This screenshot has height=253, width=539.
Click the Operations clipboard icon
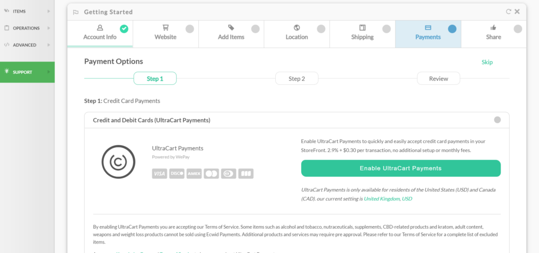(6, 28)
